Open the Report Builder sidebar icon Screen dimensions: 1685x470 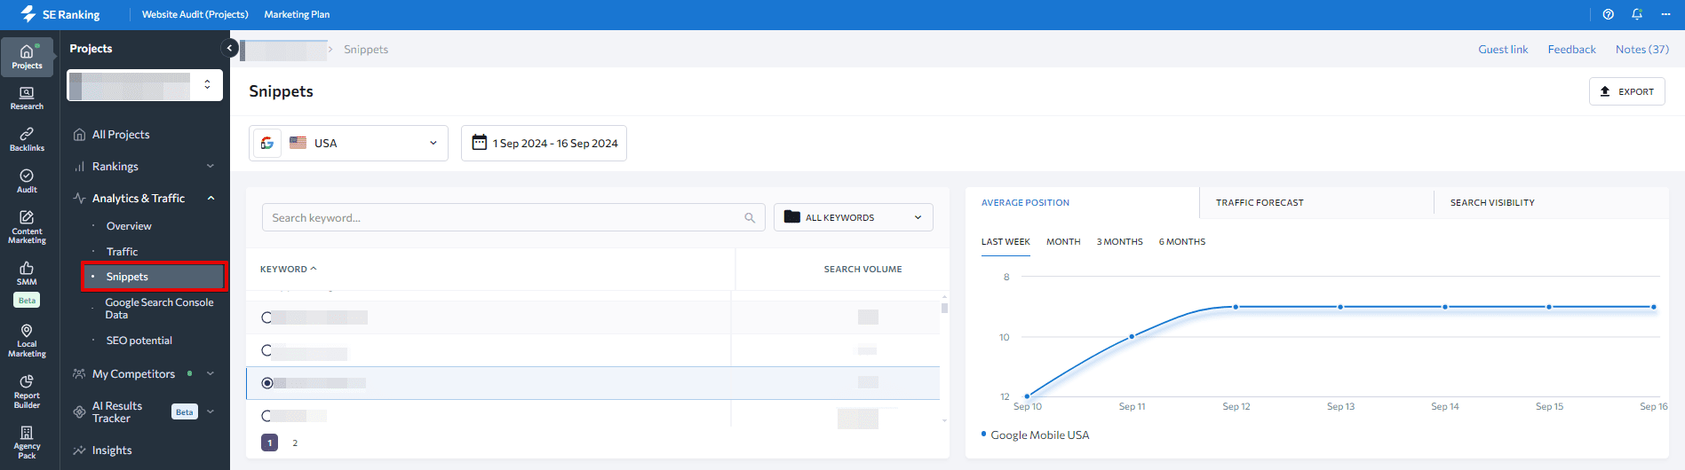(x=27, y=391)
